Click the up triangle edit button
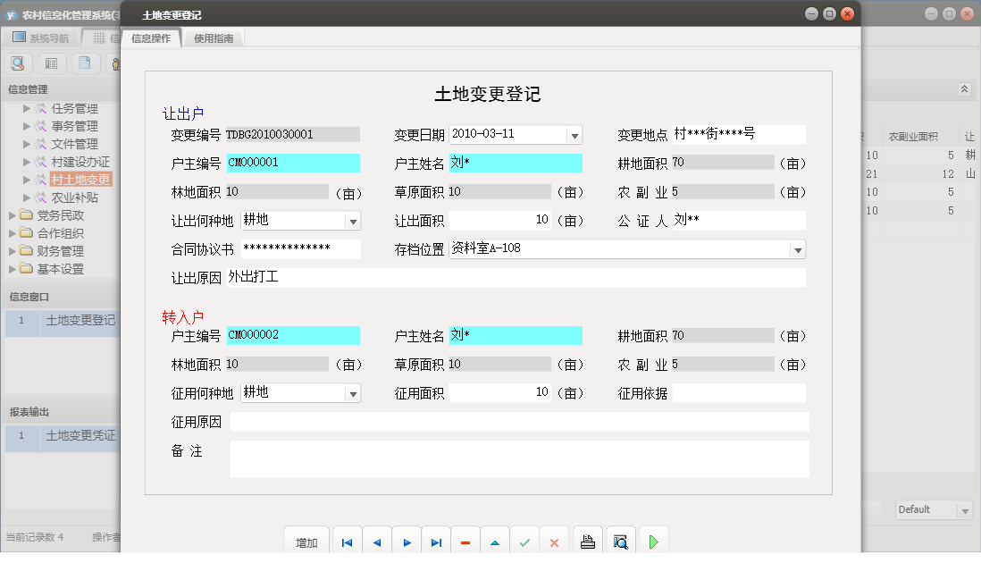Screen dimensions: 981x563 click(x=495, y=542)
